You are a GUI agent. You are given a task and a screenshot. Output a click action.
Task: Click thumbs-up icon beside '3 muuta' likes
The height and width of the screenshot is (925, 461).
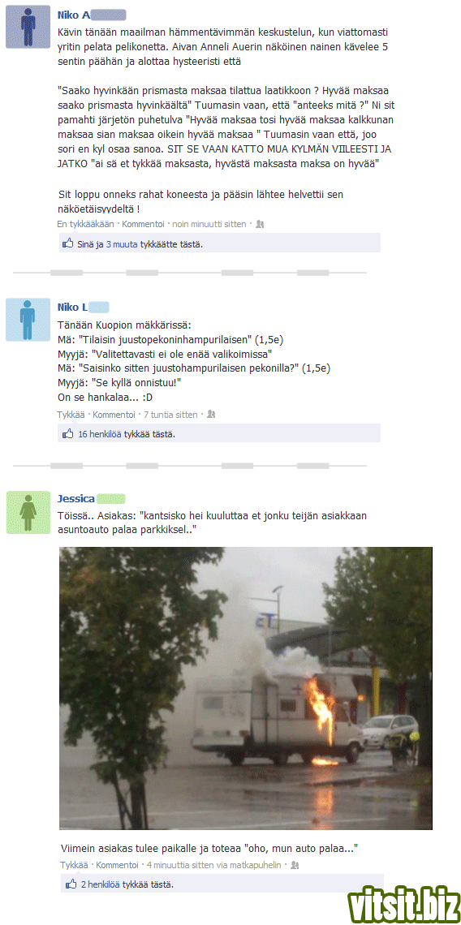point(68,243)
